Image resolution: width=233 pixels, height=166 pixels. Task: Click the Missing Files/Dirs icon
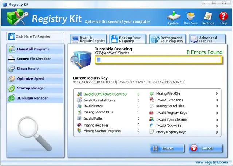click(151, 94)
